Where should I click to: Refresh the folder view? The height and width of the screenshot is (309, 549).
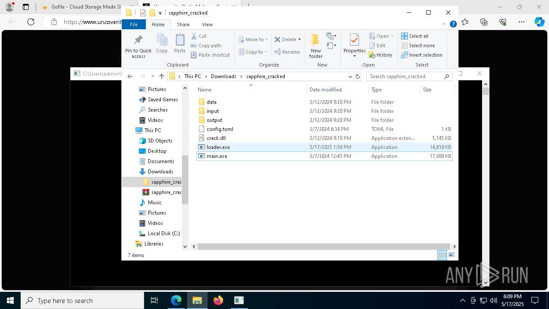tap(358, 76)
